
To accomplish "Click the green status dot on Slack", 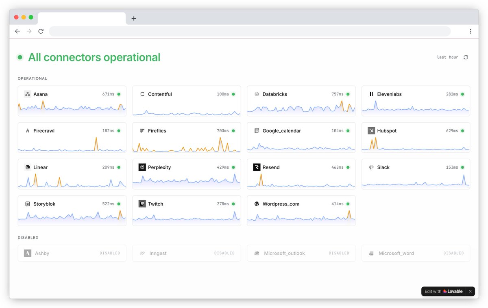I will tap(463, 167).
